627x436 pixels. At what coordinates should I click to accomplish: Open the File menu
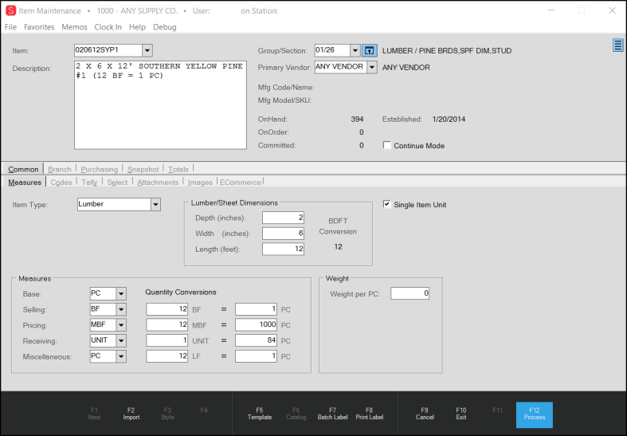(11, 27)
